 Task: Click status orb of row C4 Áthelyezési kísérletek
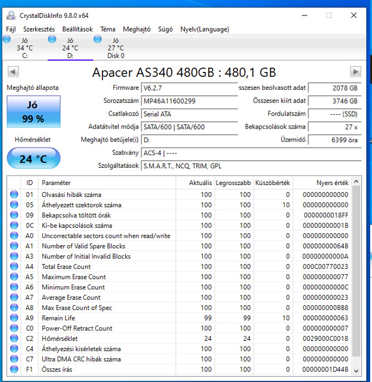(14, 349)
